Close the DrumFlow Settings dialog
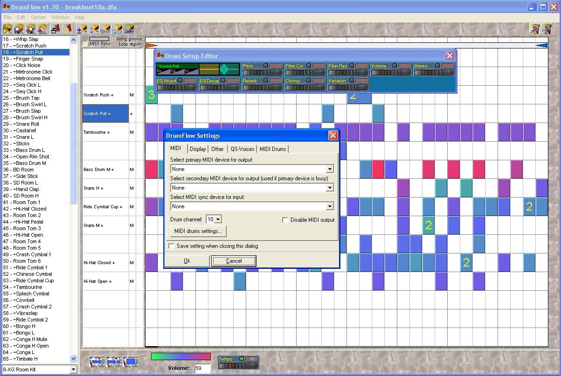The width and height of the screenshot is (561, 376). [x=333, y=136]
